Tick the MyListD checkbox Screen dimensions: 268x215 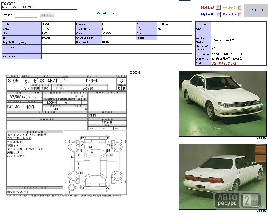pyautogui.click(x=240, y=14)
